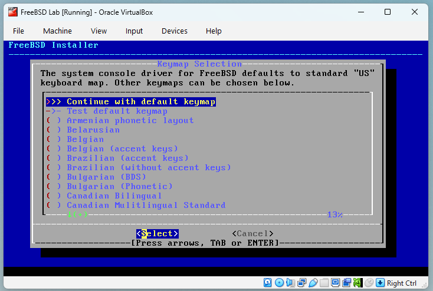Choose Continue with default keymap
Viewport: 433px width, 291px height.
pyautogui.click(x=131, y=102)
